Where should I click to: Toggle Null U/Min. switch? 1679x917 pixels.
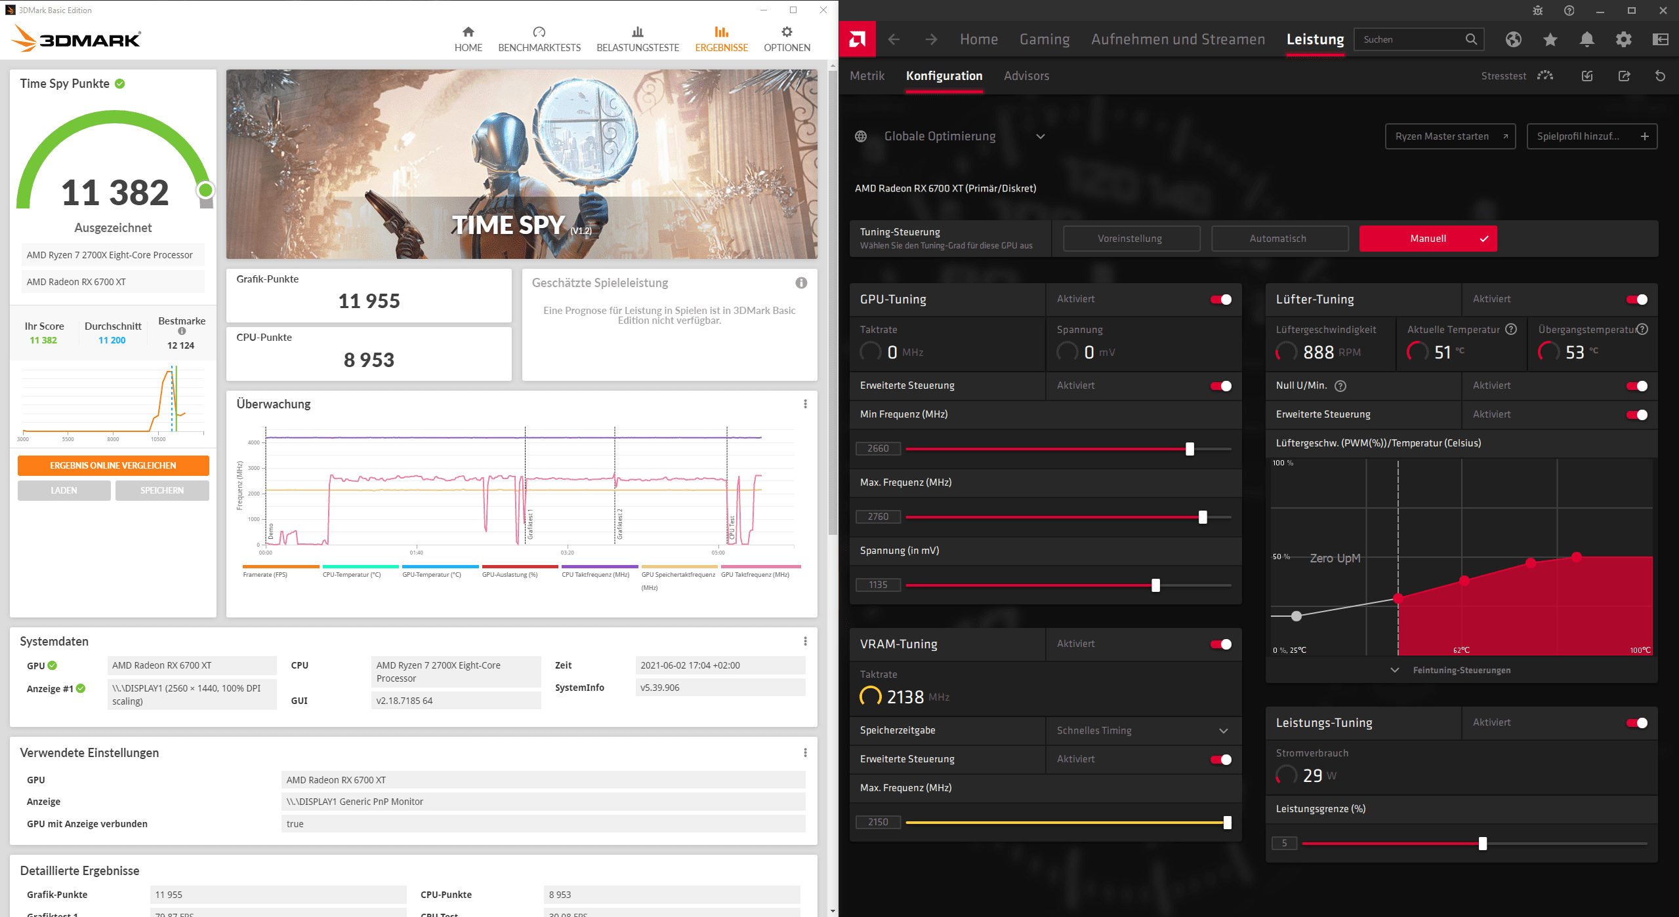click(x=1636, y=386)
